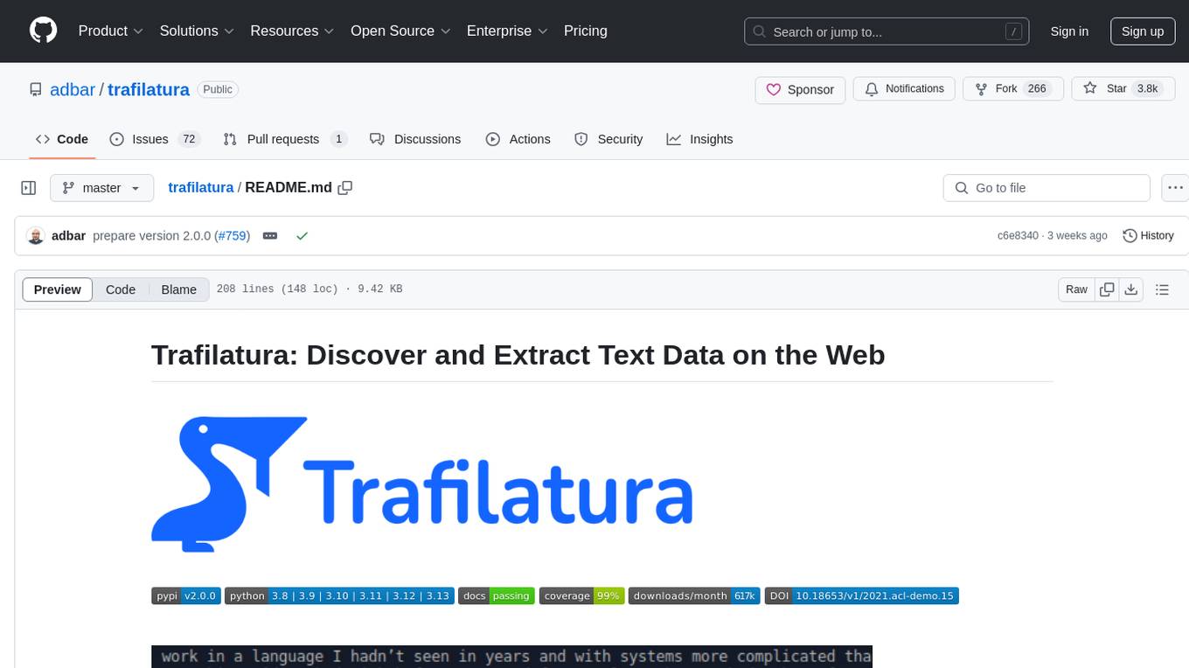The width and height of the screenshot is (1189, 668).
Task: Click the Go to file search field
Action: pyautogui.click(x=1046, y=187)
